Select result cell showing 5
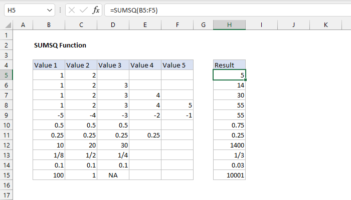This screenshot has height=200, width=351. click(229, 75)
